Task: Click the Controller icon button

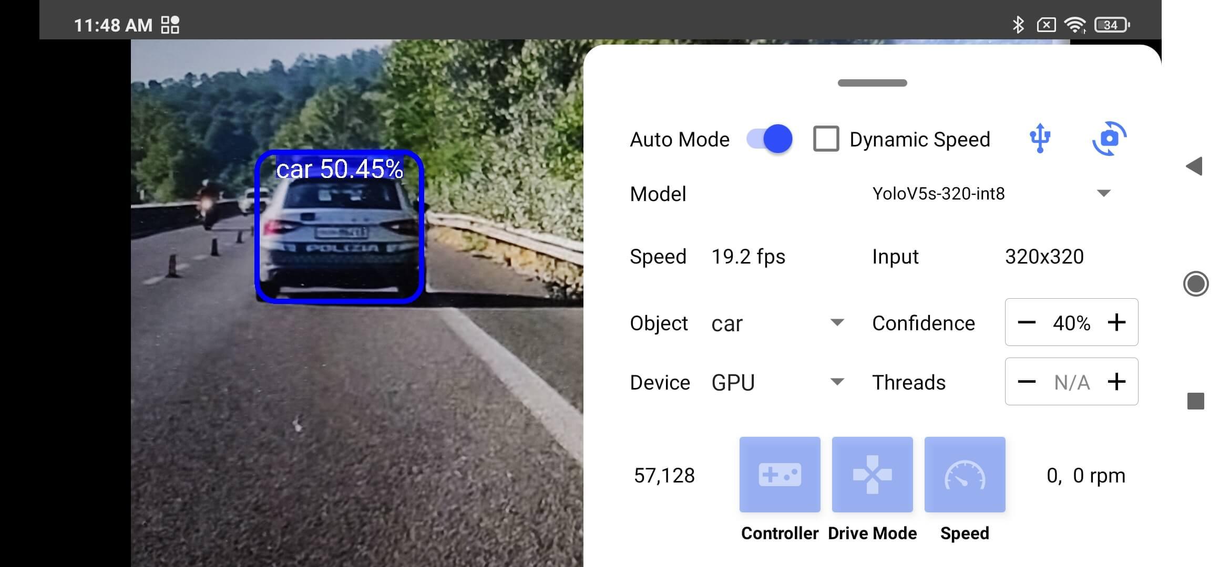Action: [x=780, y=475]
